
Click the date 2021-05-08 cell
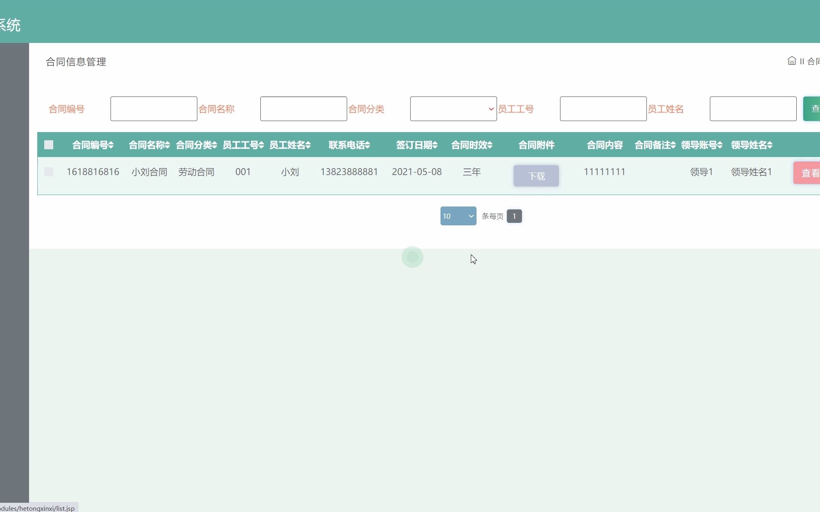point(417,172)
